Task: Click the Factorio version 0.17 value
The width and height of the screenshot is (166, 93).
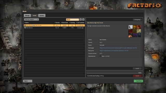Action: tap(101, 53)
